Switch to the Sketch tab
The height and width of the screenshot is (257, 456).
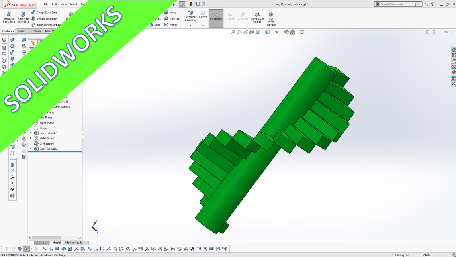[x=22, y=31]
